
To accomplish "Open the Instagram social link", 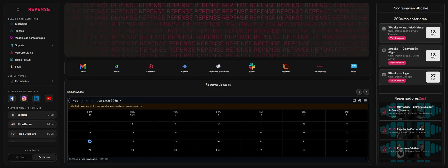I will (x=24, y=98).
